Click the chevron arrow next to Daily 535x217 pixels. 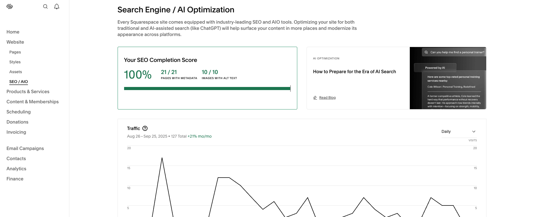click(x=474, y=131)
